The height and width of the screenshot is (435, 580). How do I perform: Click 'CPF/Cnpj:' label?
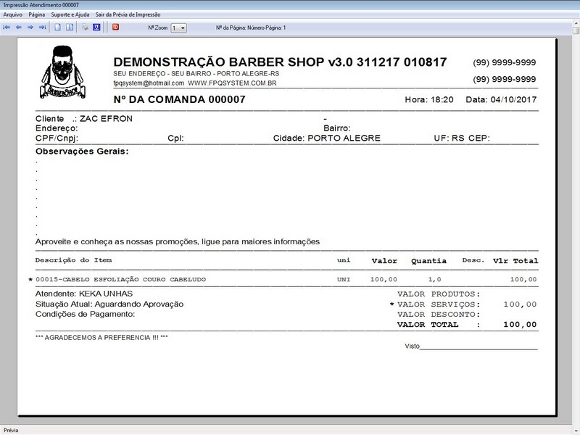(57, 138)
